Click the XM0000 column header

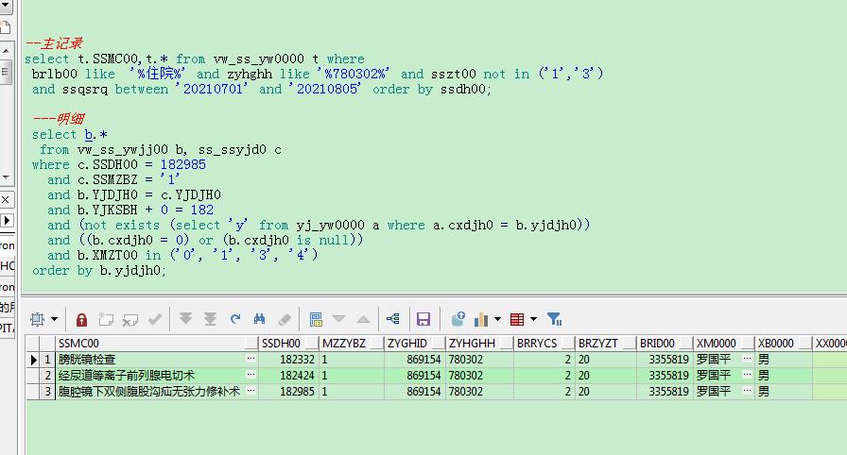click(723, 344)
